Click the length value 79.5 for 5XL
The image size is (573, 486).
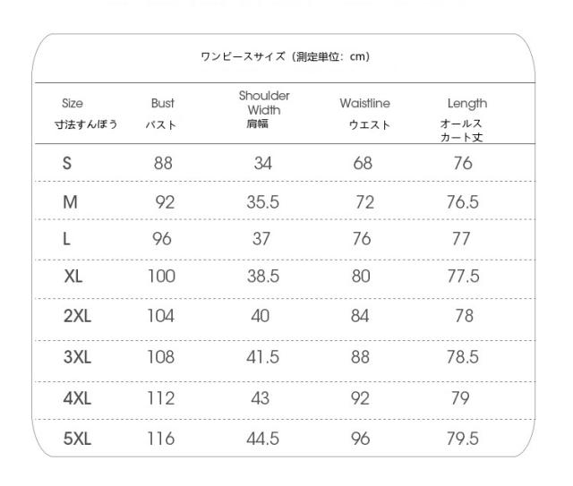463,438
